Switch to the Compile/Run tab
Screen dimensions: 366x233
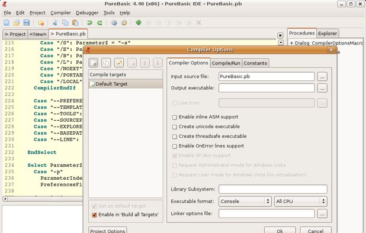226,63
